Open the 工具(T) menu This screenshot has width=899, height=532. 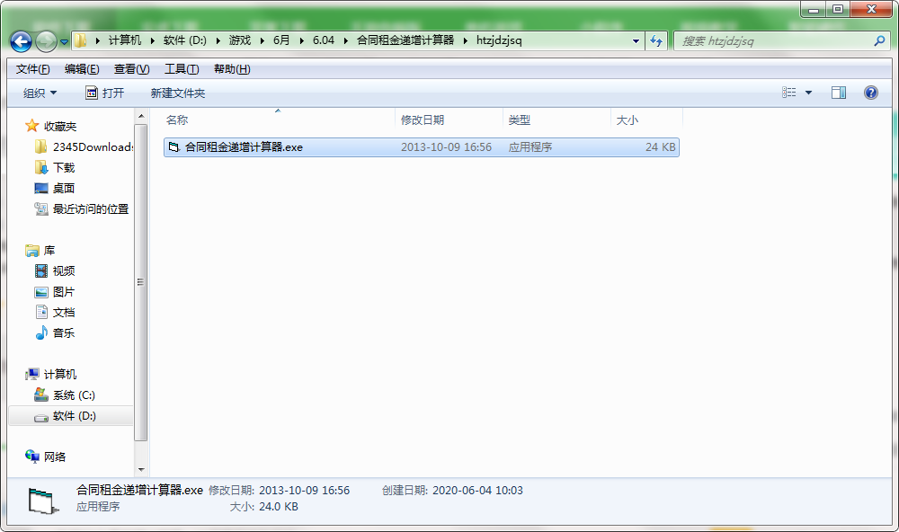(x=182, y=69)
